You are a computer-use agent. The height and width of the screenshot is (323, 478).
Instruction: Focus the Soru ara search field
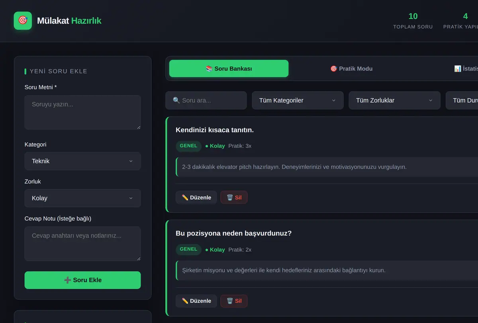pos(206,100)
